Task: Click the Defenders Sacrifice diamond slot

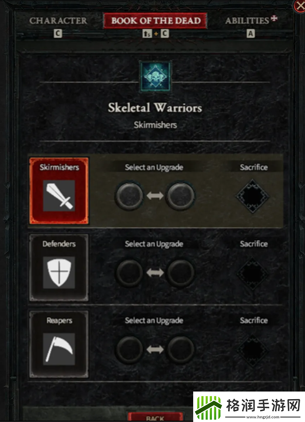Action: point(252,273)
